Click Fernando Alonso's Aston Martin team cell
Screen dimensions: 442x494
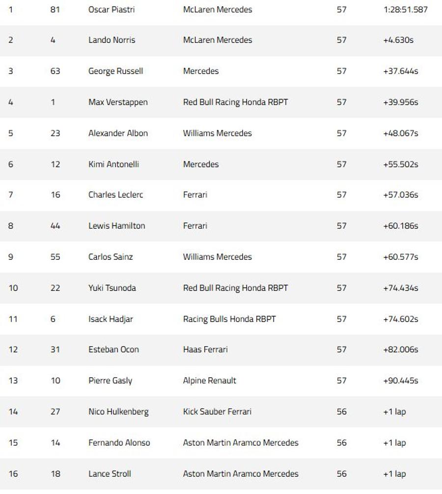click(241, 442)
